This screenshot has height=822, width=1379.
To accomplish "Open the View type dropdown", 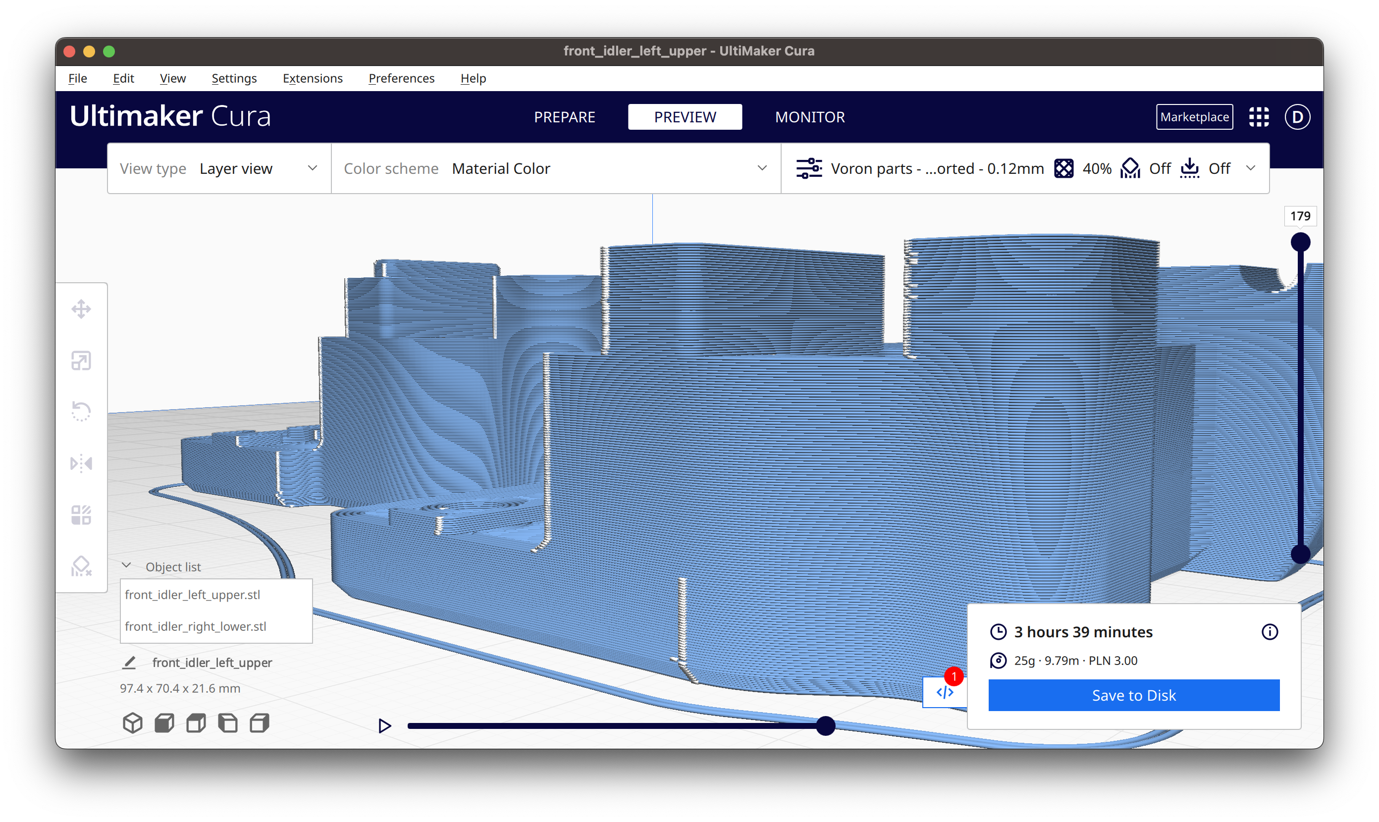I will pyautogui.click(x=258, y=168).
